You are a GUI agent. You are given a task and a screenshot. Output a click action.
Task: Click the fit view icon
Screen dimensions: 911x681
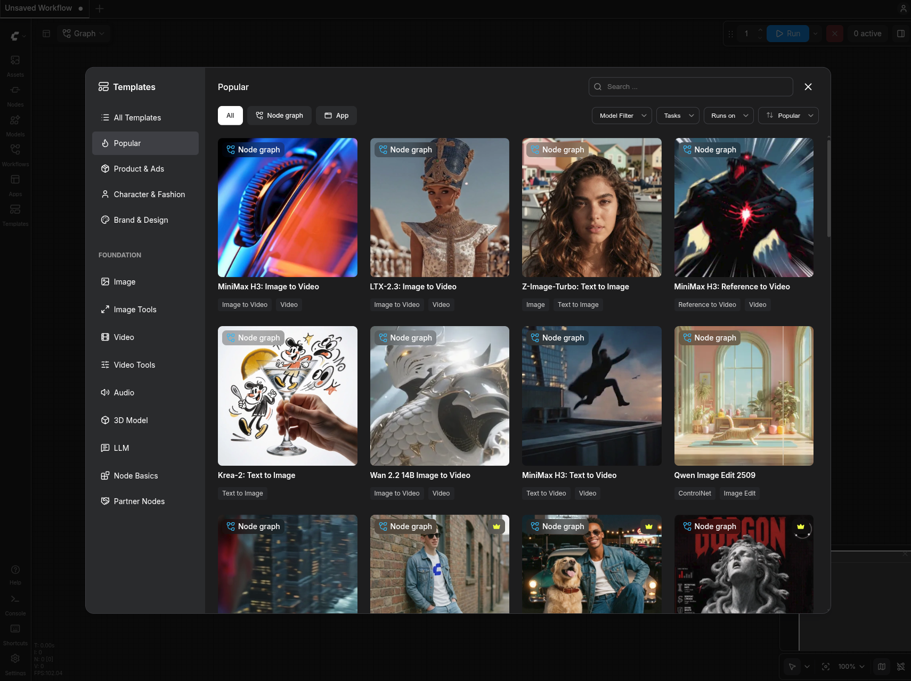[x=826, y=667]
